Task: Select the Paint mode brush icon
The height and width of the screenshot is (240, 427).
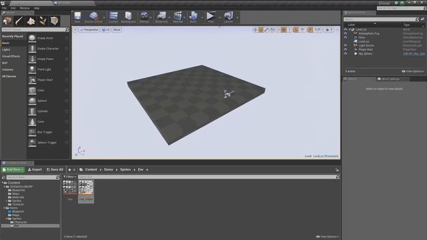Action: [x=19, y=21]
